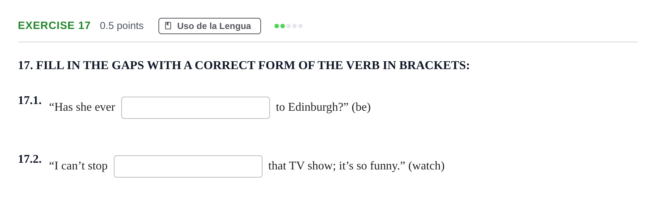Click the third grey difficulty dot
The height and width of the screenshot is (217, 656).
(289, 26)
